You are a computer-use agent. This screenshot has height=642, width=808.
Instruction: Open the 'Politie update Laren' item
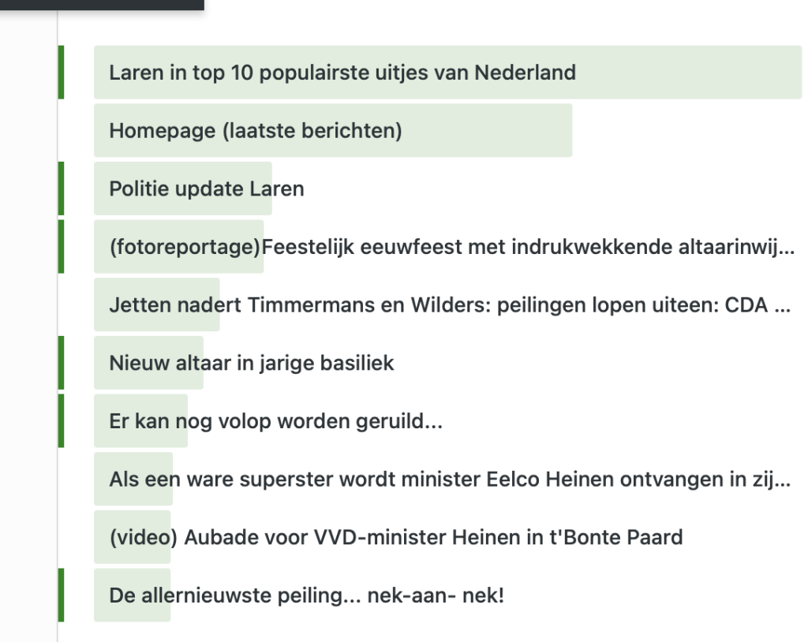click(x=206, y=189)
